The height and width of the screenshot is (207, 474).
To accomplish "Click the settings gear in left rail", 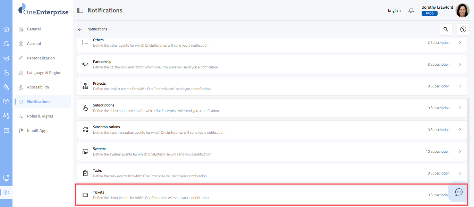I will [x=6, y=192].
